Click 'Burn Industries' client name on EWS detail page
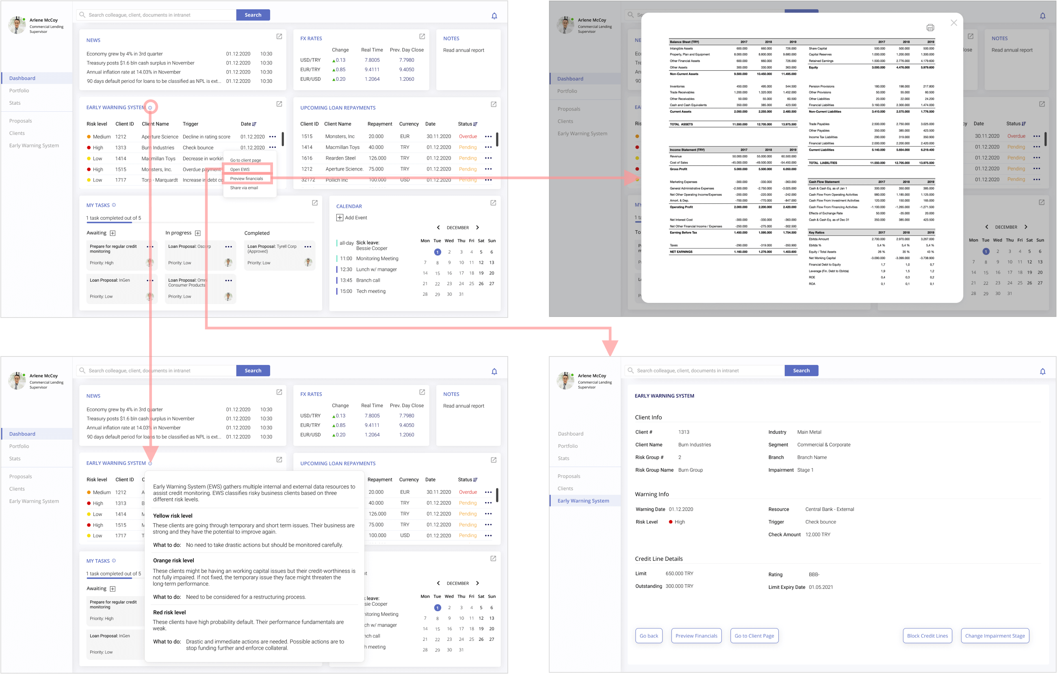 (694, 445)
